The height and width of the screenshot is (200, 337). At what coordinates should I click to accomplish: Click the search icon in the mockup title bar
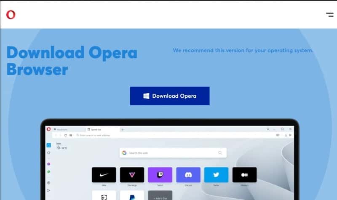(268, 129)
